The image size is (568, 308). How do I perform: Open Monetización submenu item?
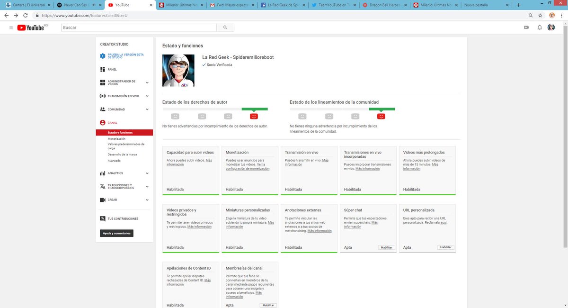click(x=116, y=138)
